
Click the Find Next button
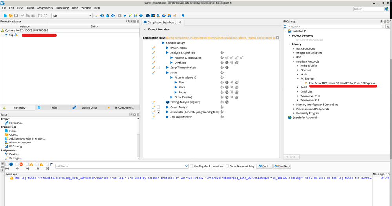click(x=282, y=166)
